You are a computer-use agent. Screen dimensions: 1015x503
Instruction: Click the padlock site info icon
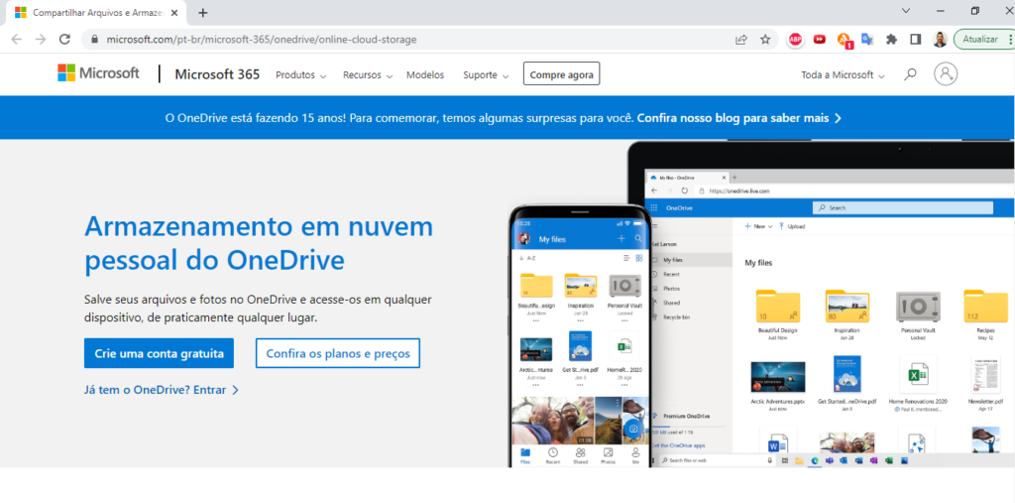click(94, 40)
